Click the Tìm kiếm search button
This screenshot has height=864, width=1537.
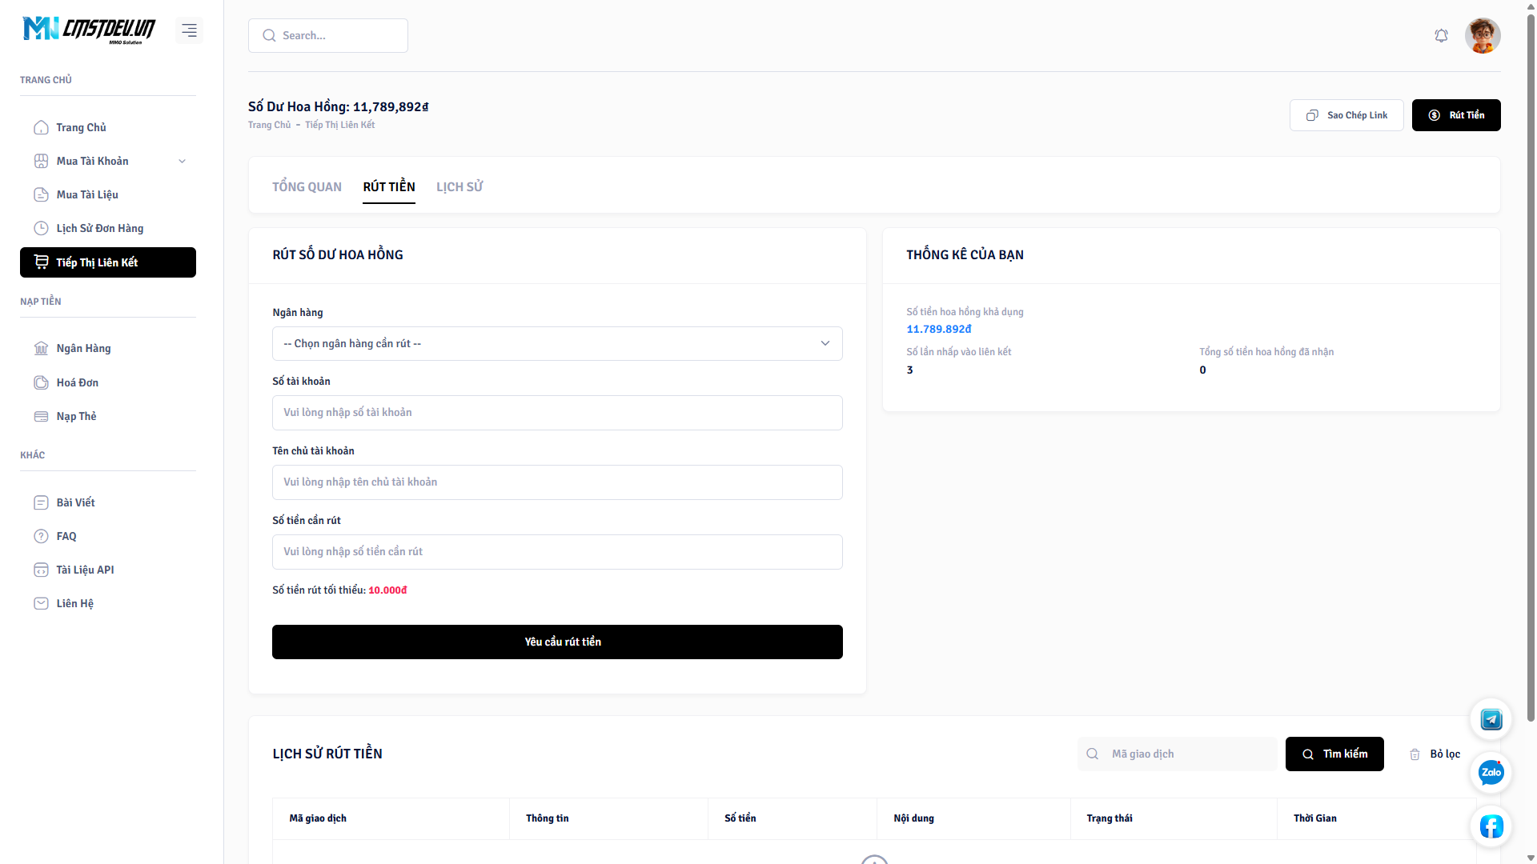(1334, 754)
